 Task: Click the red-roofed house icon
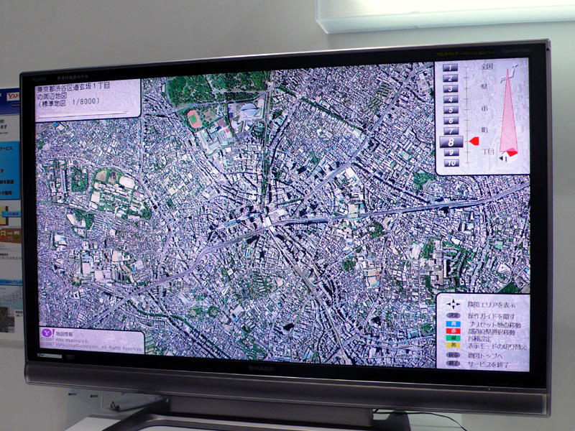pos(508,155)
